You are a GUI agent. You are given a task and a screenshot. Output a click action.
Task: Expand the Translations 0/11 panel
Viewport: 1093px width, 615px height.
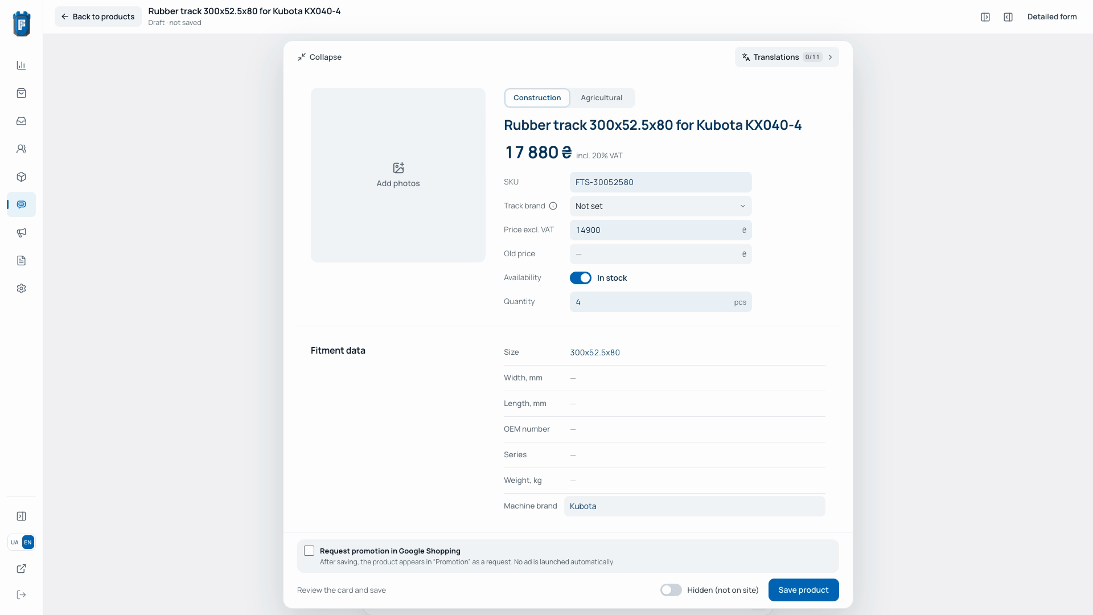787,57
